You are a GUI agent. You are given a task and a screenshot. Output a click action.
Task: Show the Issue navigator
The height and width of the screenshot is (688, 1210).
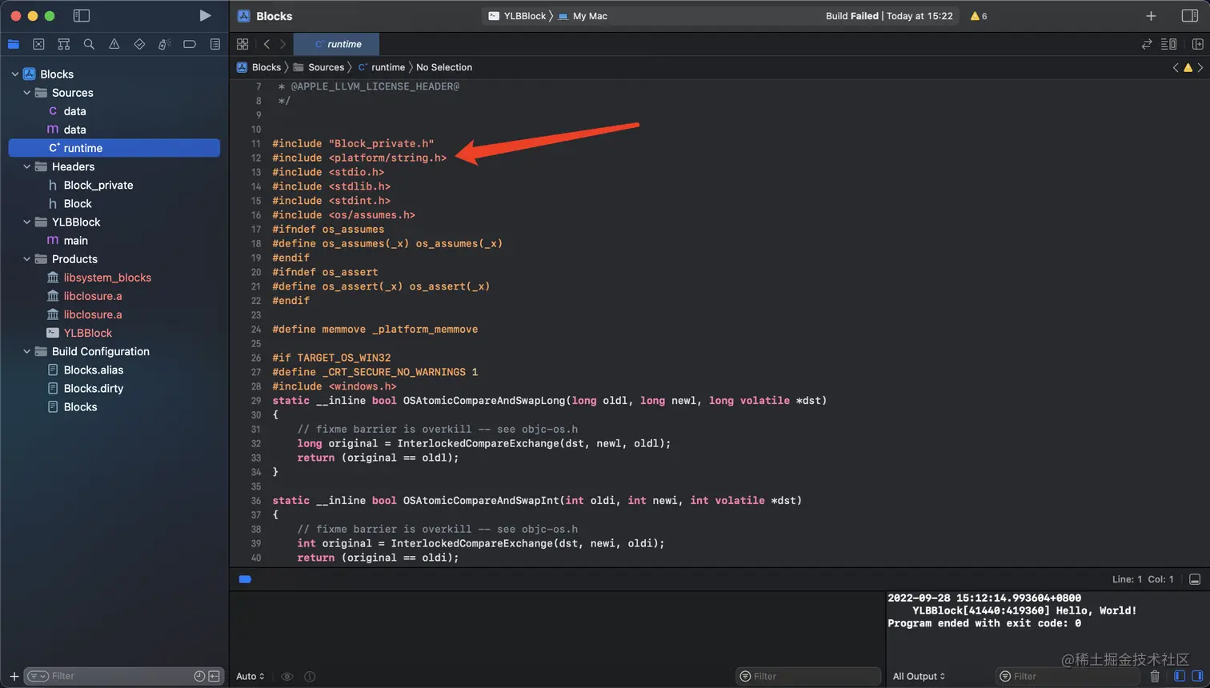114,44
